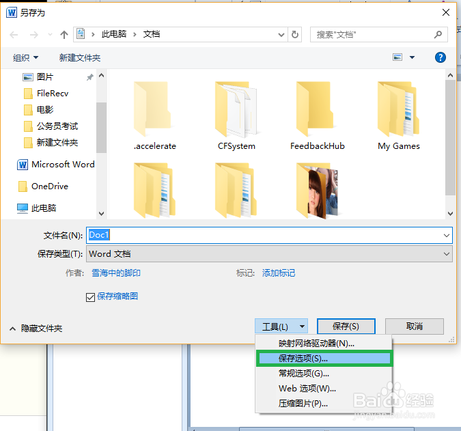Choose 保存选项(S)... menu item
The image size is (461, 431).
coord(324,358)
